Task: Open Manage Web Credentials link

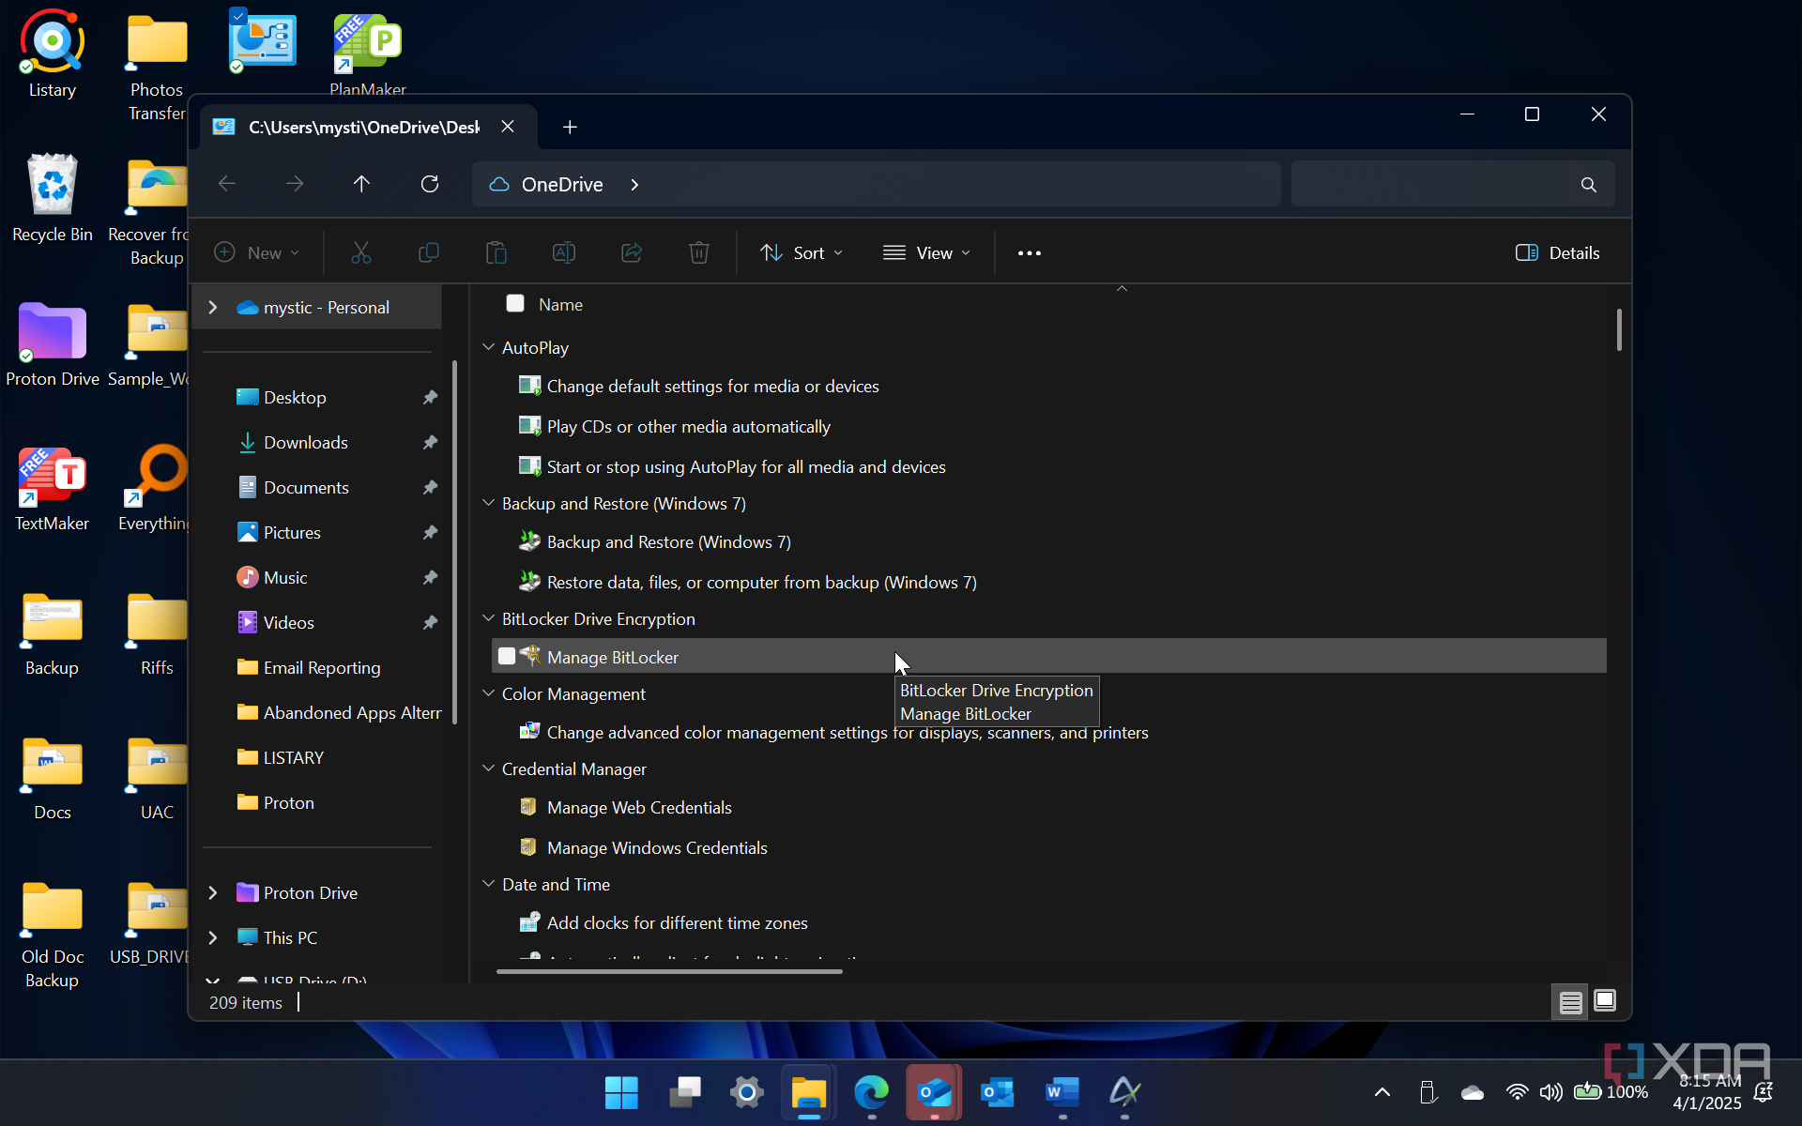Action: pos(638,807)
